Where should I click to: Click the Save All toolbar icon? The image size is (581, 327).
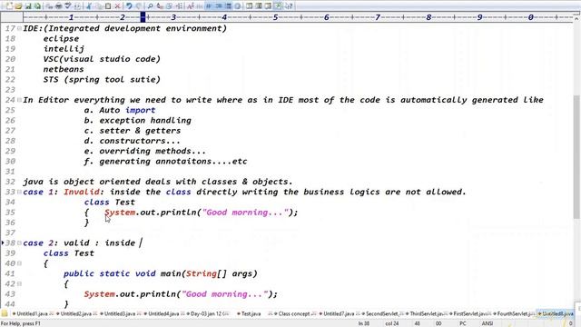(x=37, y=6)
